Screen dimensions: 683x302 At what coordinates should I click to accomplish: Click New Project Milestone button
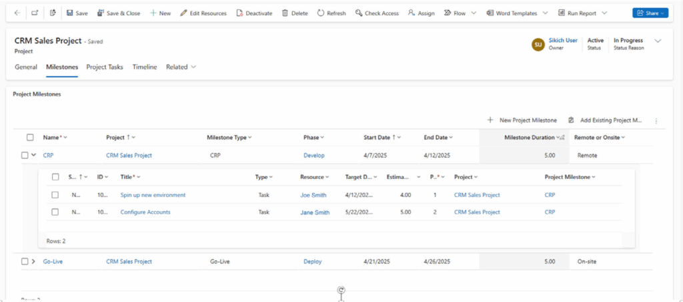[x=522, y=120]
